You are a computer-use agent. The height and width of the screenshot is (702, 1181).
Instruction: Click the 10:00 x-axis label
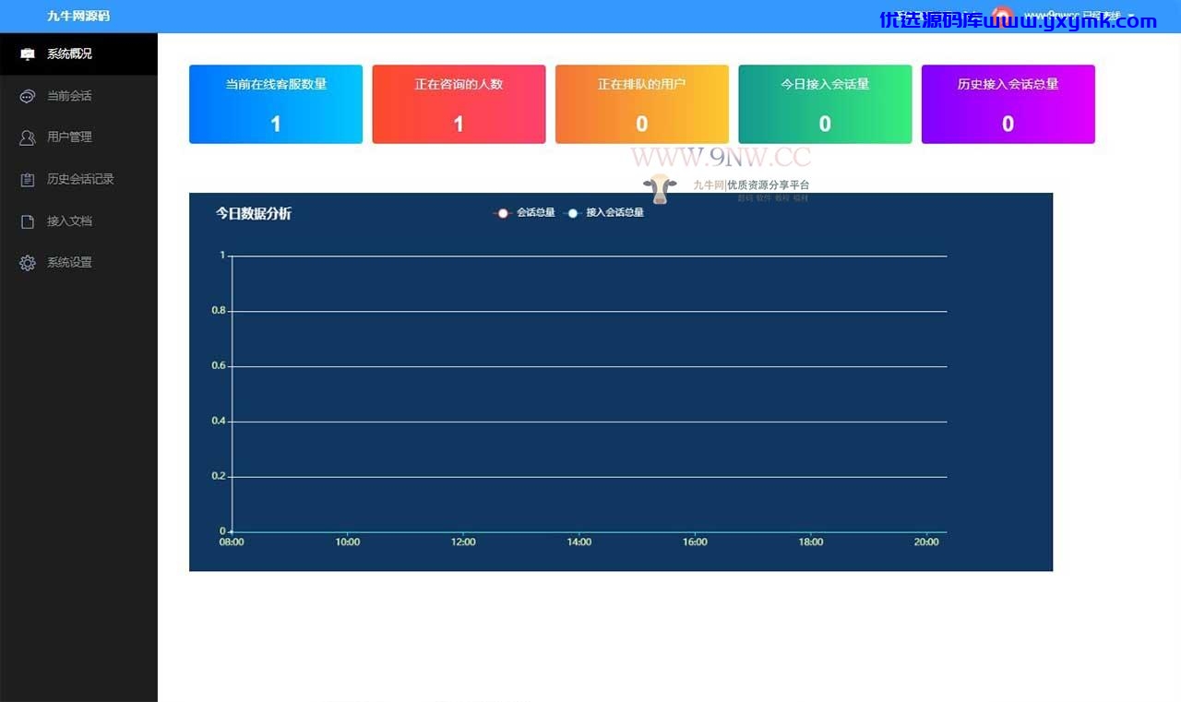pyautogui.click(x=347, y=542)
